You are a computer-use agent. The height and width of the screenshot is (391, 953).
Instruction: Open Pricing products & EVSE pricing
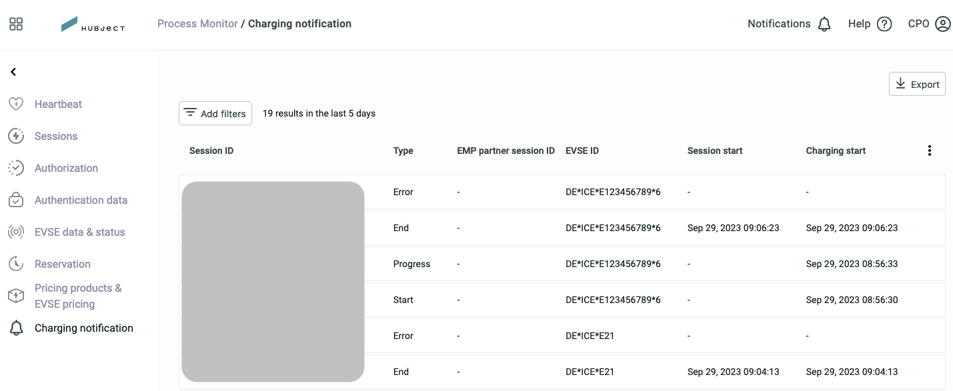pos(78,296)
